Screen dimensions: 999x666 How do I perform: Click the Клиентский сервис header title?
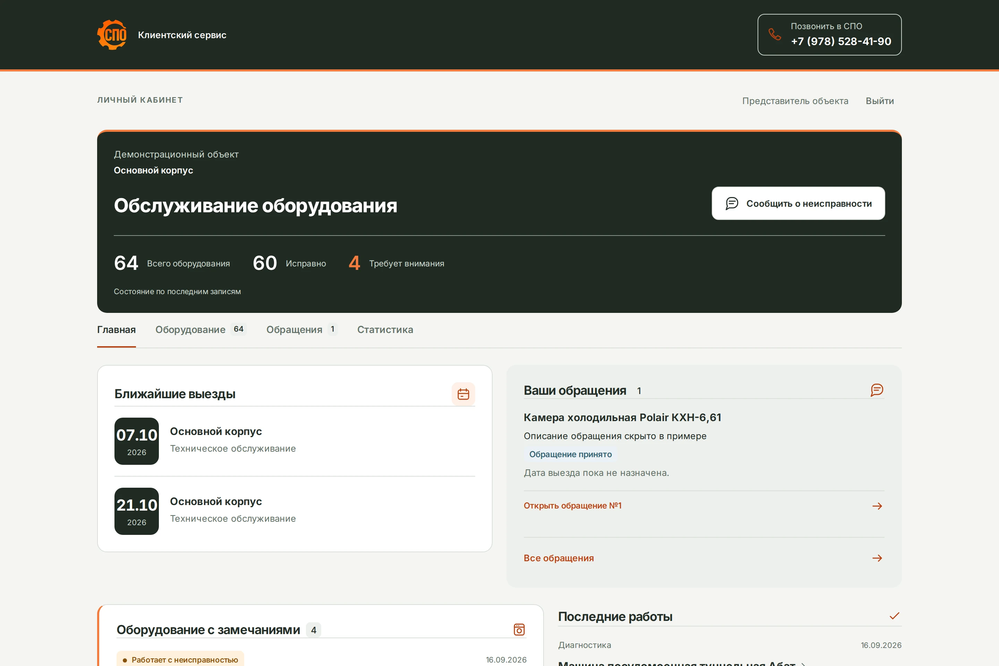pos(182,35)
